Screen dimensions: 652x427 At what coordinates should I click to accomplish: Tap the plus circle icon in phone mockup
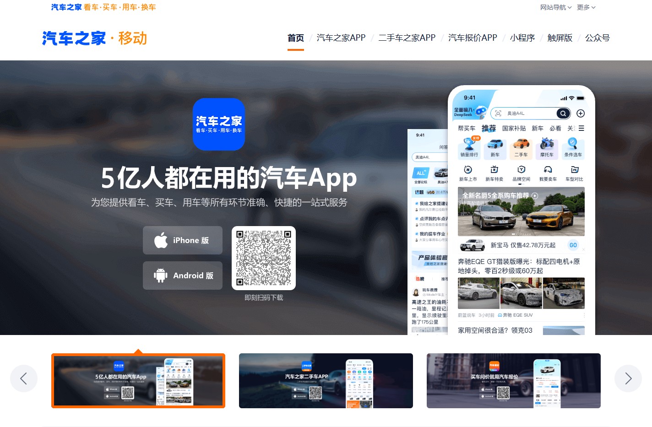(581, 114)
